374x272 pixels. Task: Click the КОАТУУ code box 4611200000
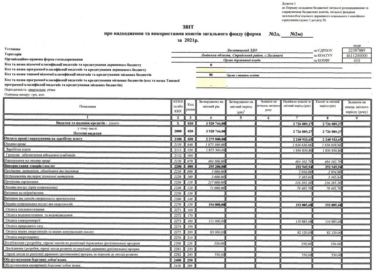point(356,56)
